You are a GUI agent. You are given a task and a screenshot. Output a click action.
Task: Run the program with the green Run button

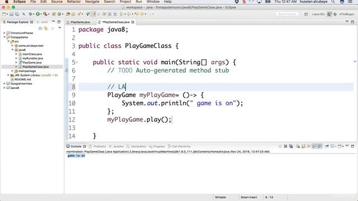click(x=37, y=14)
